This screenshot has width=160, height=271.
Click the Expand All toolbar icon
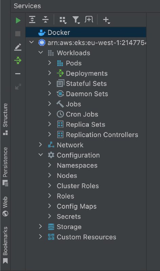coord(32,20)
